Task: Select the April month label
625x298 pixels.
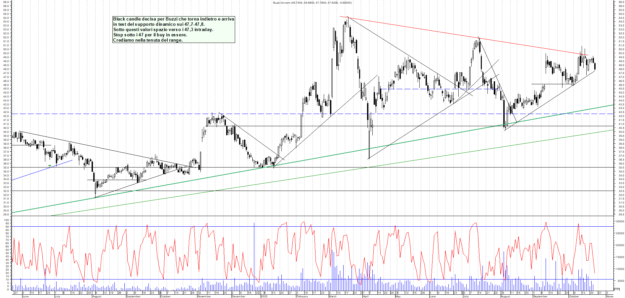Action: tap(366, 296)
